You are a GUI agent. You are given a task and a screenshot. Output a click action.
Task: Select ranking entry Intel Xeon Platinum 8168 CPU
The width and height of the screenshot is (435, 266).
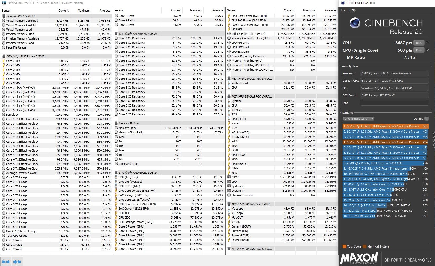click(x=385, y=174)
